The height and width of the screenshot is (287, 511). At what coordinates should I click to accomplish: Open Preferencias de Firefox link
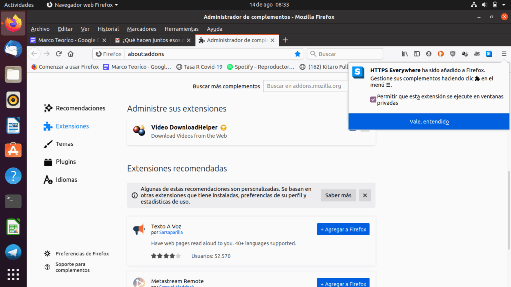tap(77, 254)
